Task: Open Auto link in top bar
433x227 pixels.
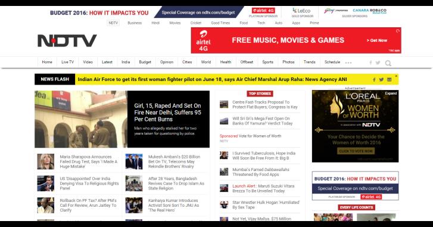Action: click(x=279, y=23)
